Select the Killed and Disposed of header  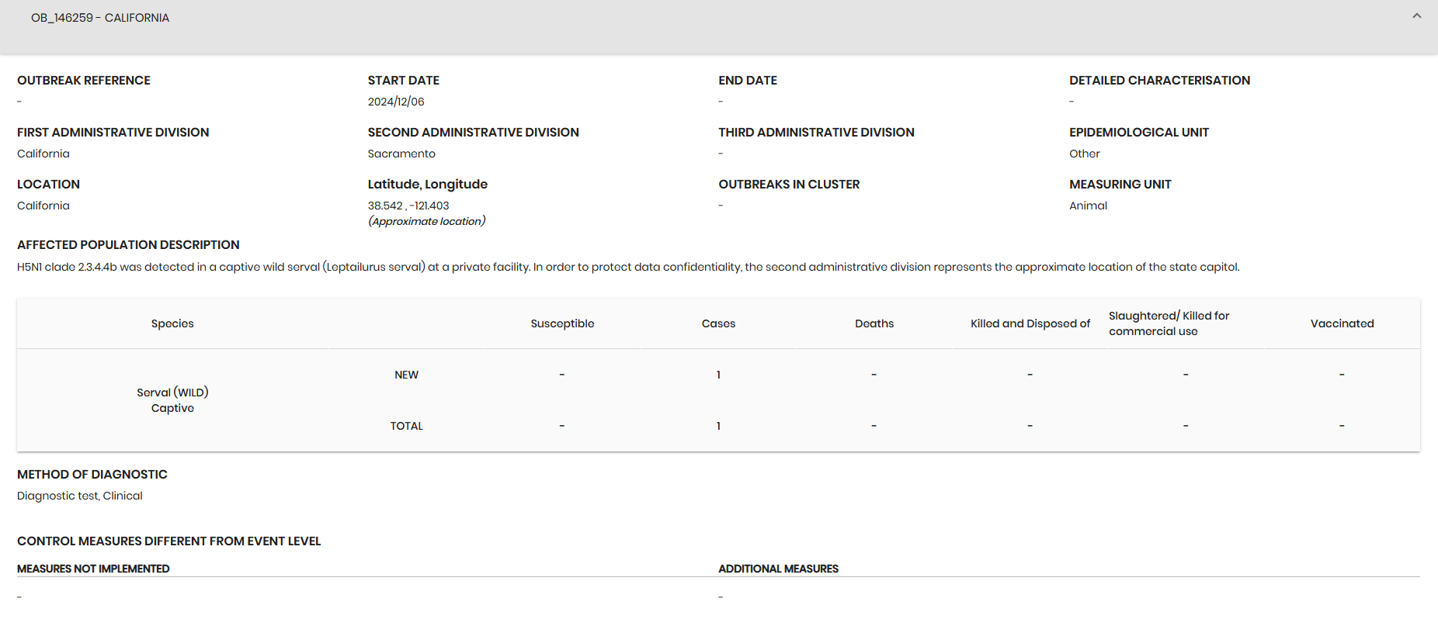[x=1030, y=323]
